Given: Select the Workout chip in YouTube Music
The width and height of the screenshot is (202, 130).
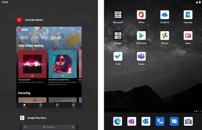Looking at the screenshot, I should click(x=24, y=37).
